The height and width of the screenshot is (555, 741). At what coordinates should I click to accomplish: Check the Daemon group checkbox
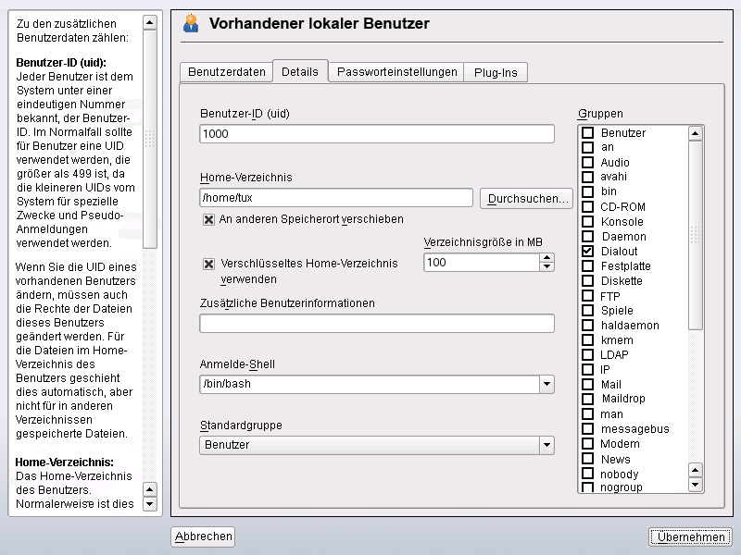(x=587, y=236)
